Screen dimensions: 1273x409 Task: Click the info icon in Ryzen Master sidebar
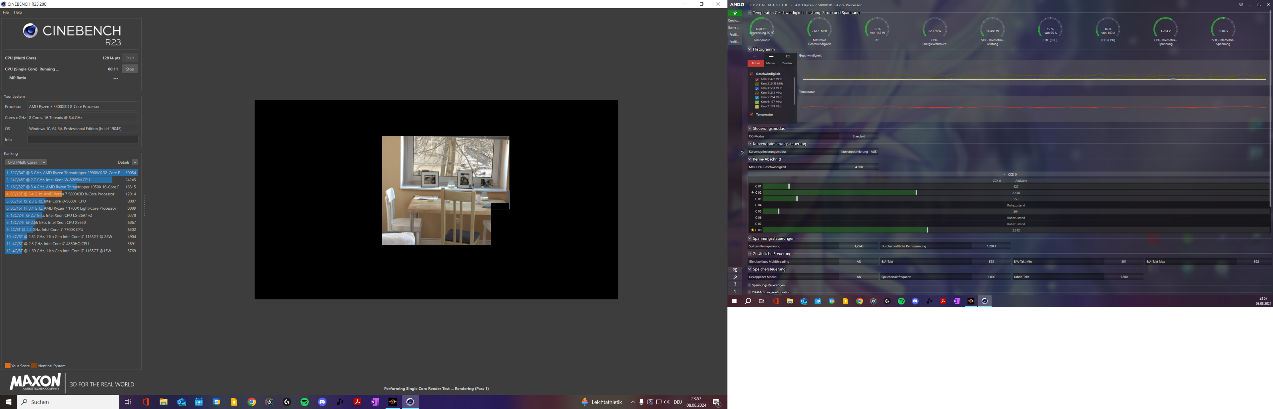[735, 291]
